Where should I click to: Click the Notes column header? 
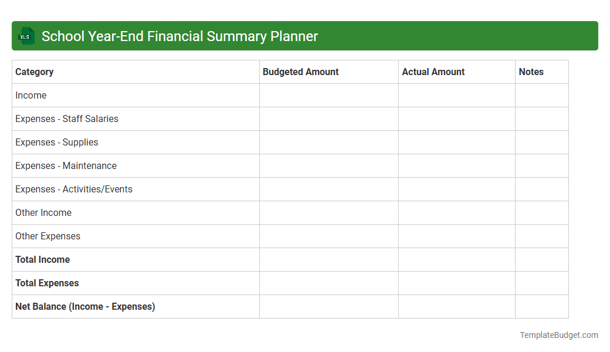531,72
